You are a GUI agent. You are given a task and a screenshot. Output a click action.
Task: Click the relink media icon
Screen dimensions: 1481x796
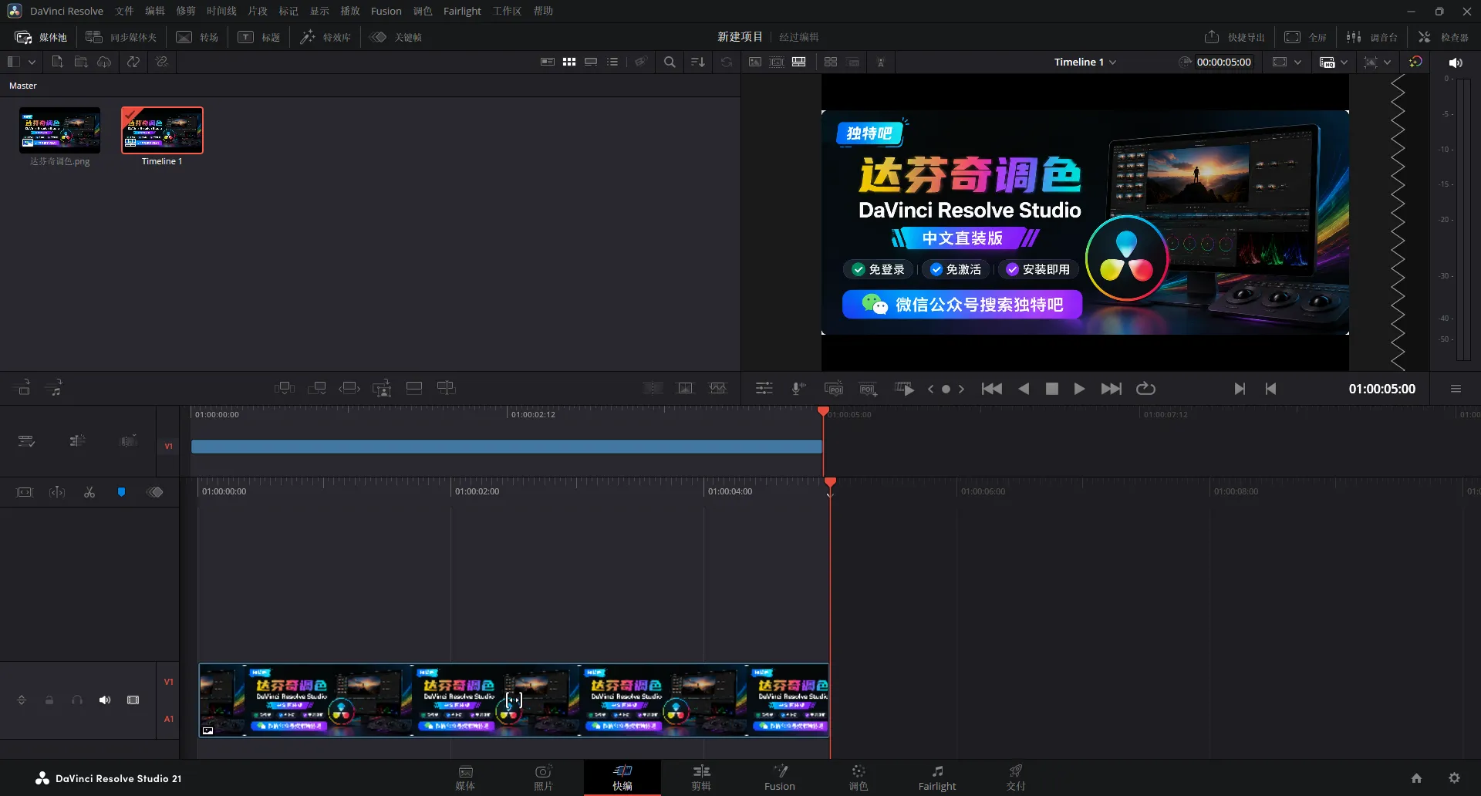click(161, 62)
